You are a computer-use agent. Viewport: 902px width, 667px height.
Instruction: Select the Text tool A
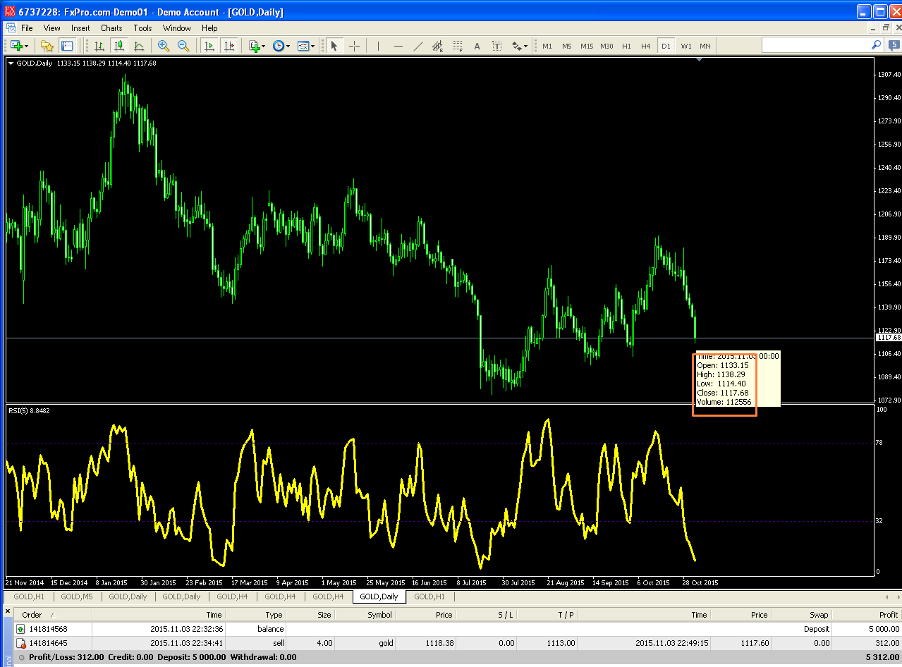pos(477,46)
